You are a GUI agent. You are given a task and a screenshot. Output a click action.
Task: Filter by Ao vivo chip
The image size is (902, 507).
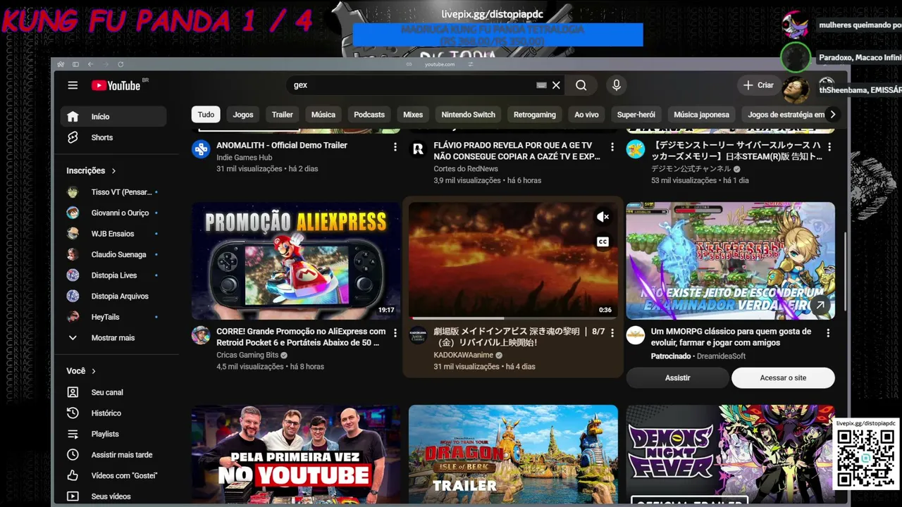[586, 115]
